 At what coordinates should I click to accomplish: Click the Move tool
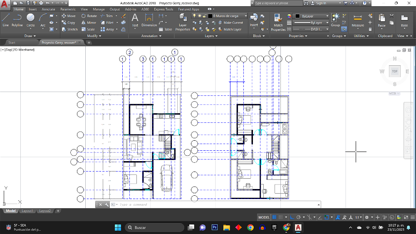pyautogui.click(x=69, y=16)
